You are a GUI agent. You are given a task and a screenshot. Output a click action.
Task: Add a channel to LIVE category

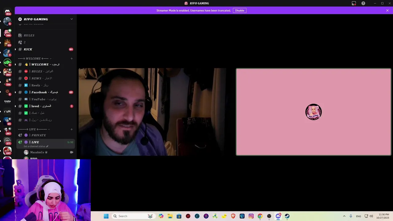click(72, 129)
